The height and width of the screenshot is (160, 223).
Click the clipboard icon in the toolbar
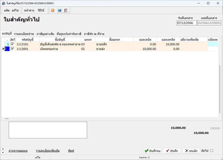pos(66,10)
